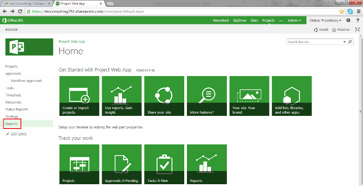Bookmark the page with the star icon

(342, 11)
